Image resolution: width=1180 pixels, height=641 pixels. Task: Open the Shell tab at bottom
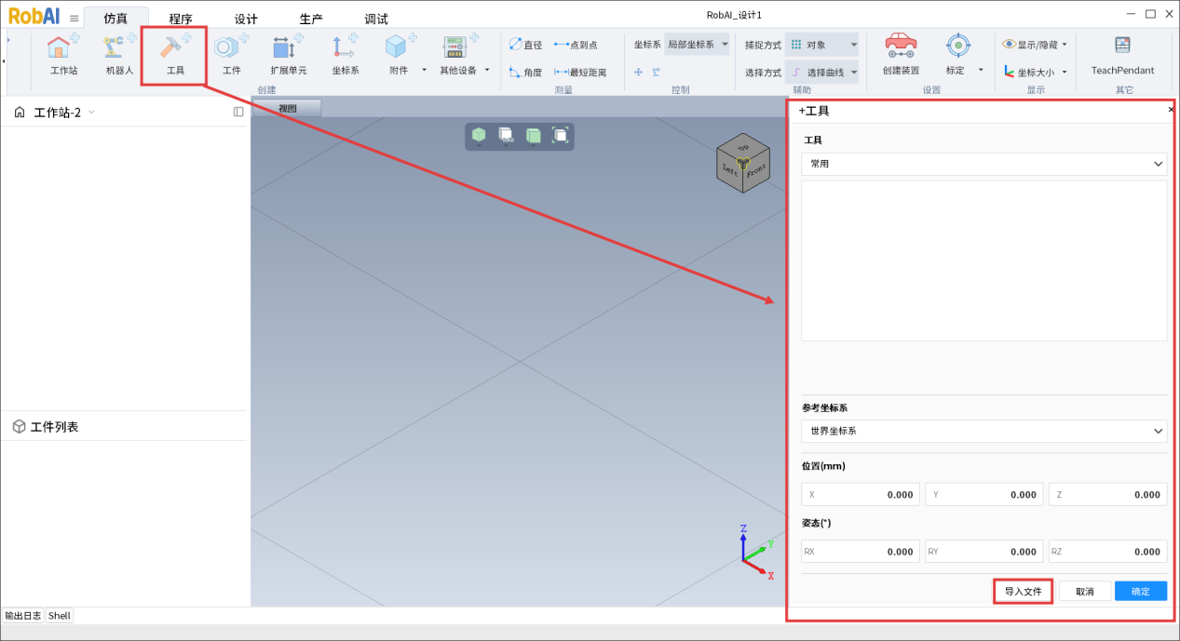pos(60,616)
